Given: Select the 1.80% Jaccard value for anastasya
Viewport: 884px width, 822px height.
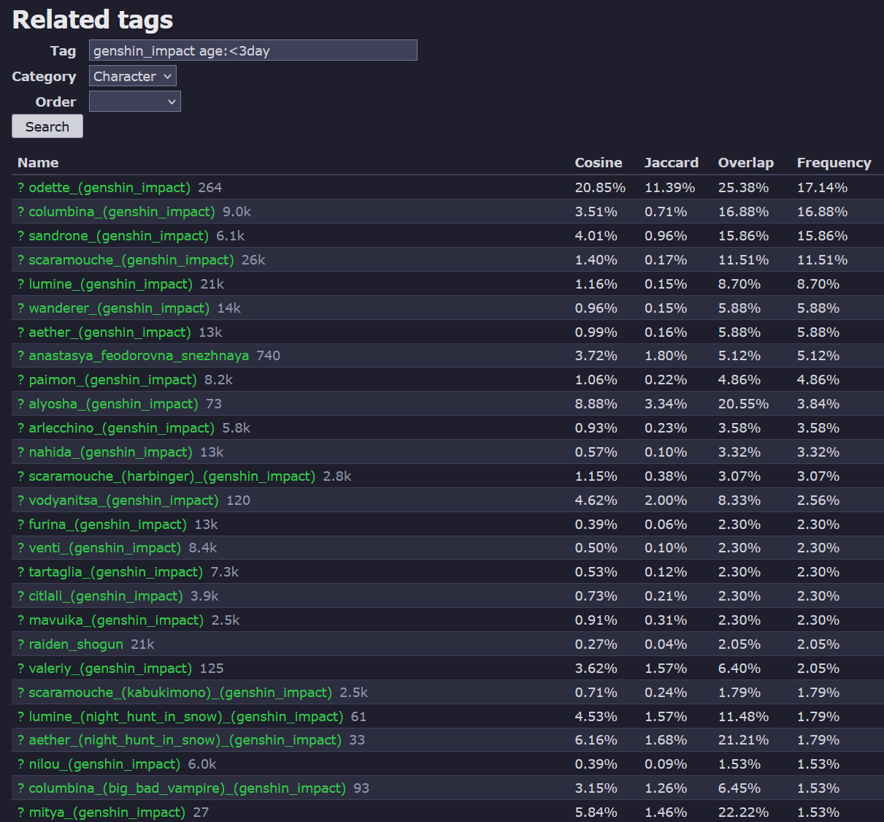Looking at the screenshot, I should click(666, 356).
